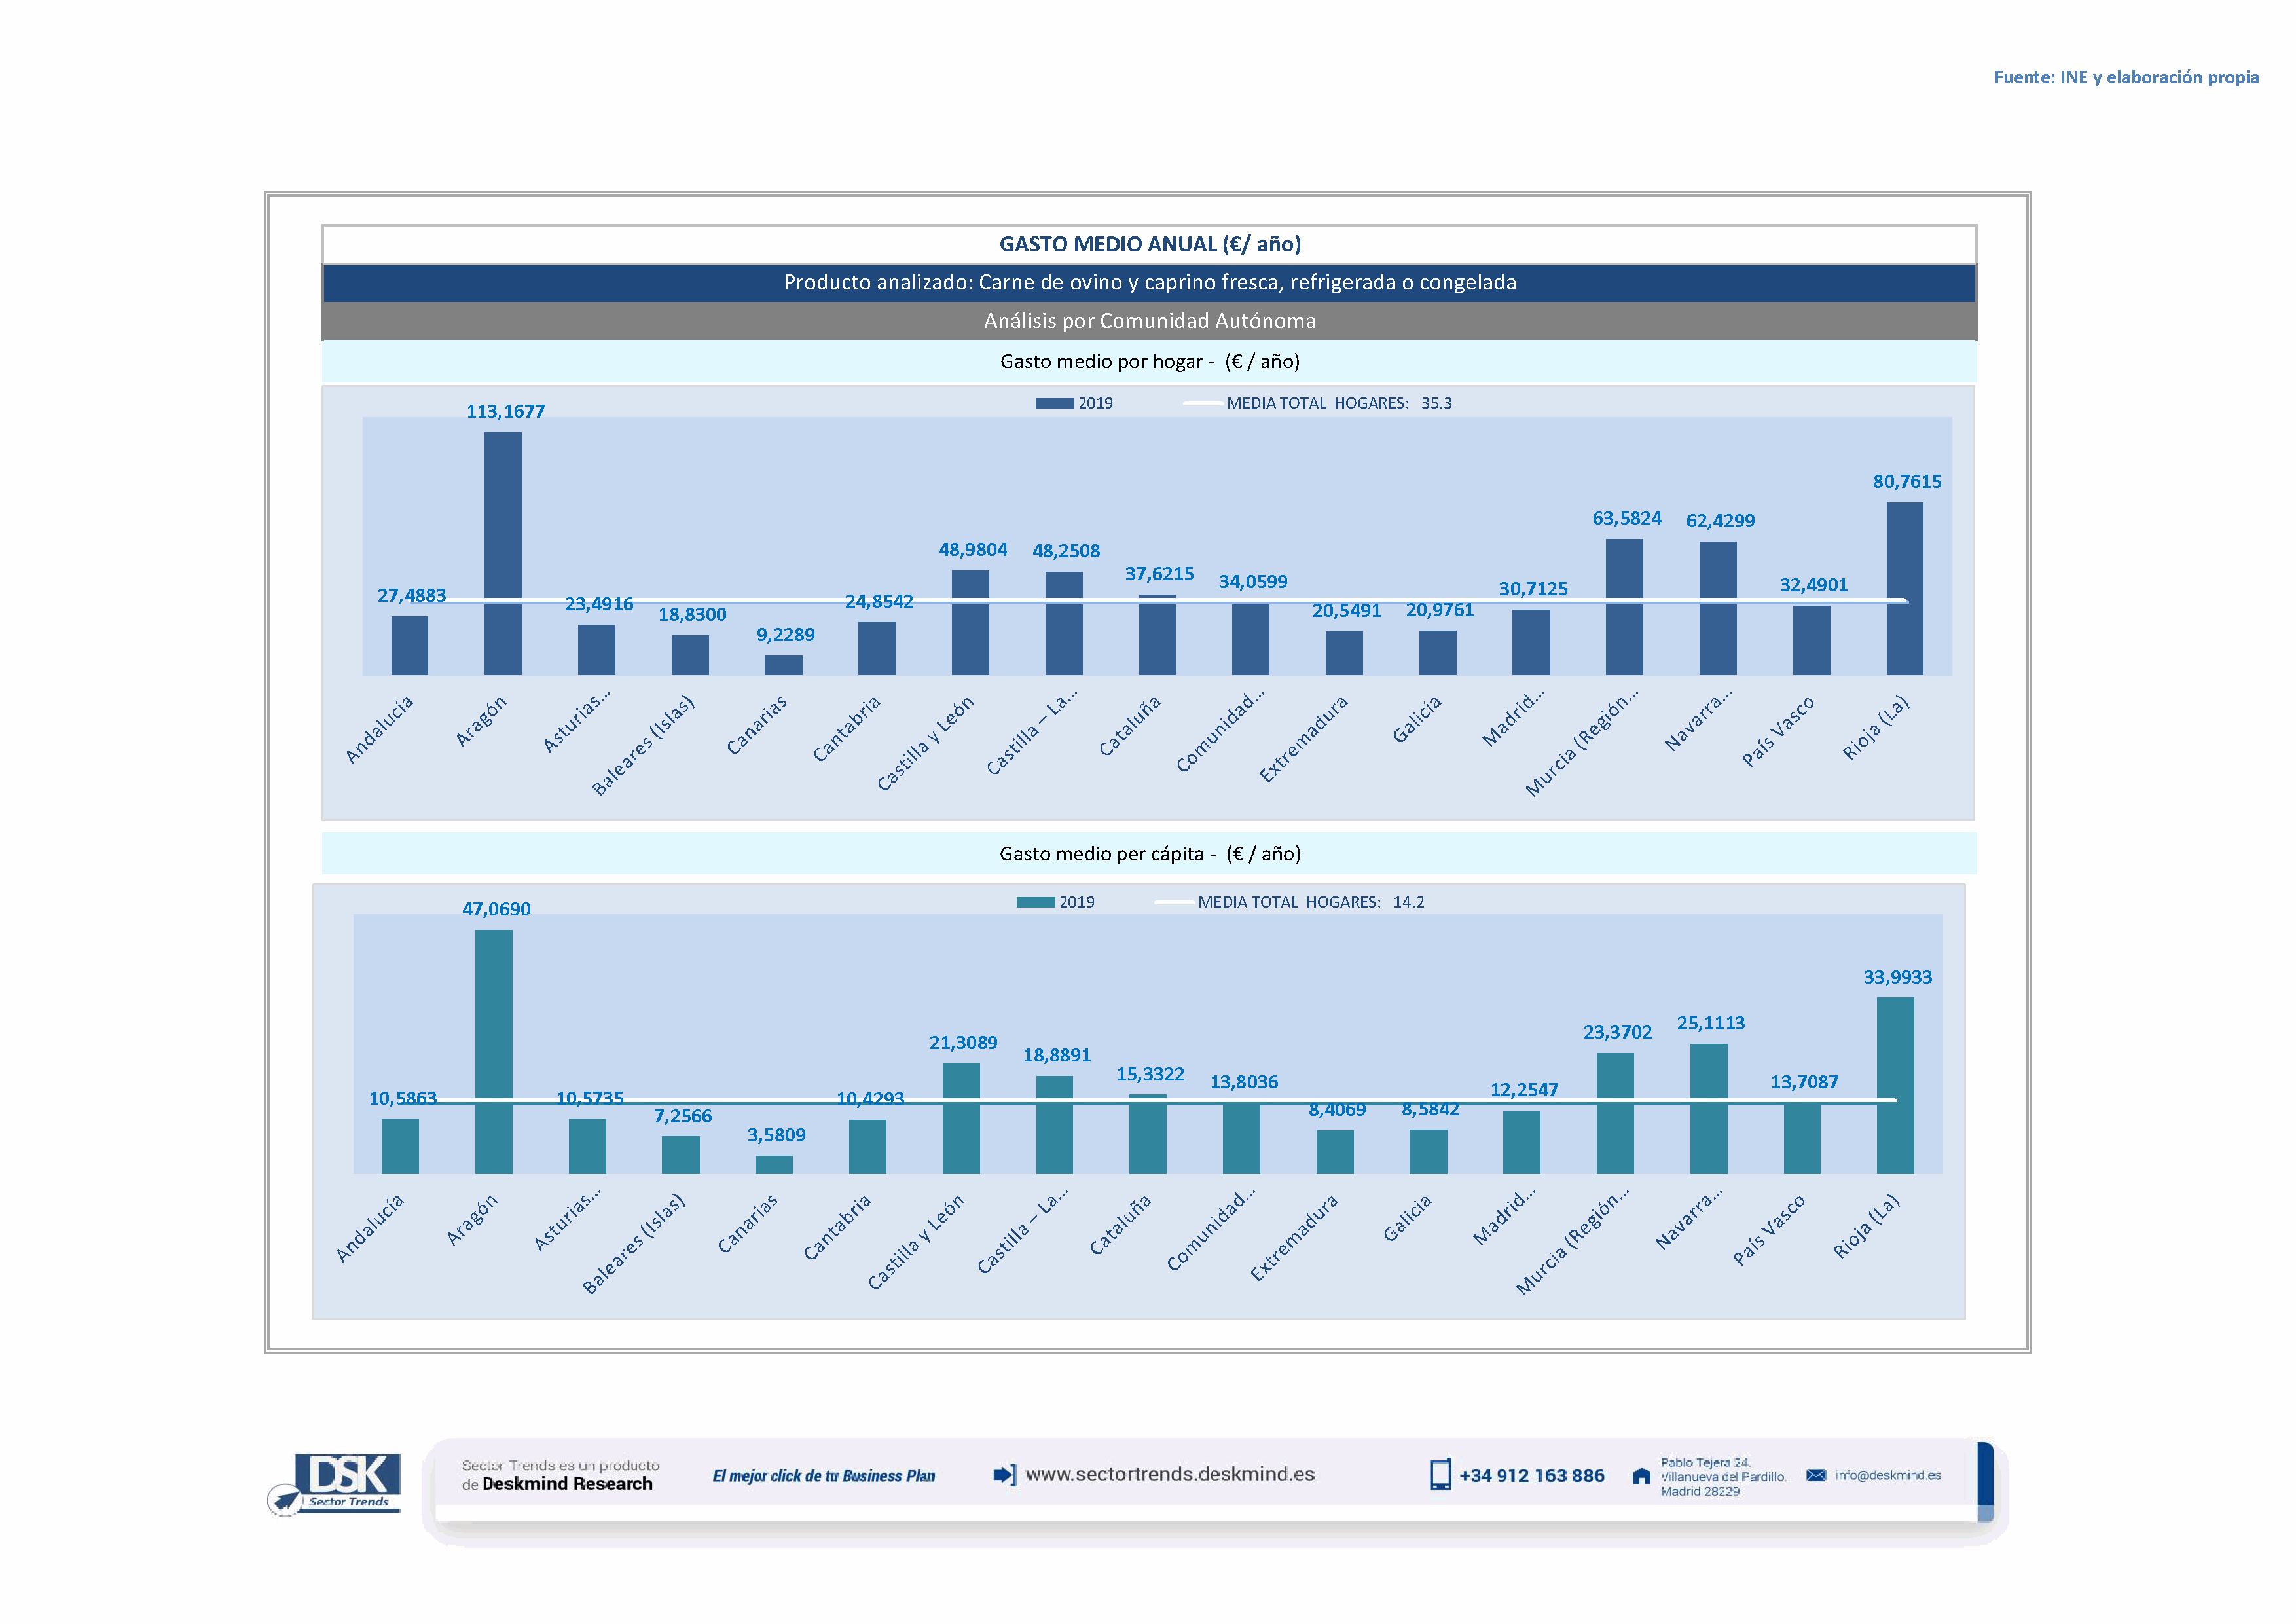2296x1624 pixels.
Task: Click the dark blue 2019 legend swatch
Action: click(x=1054, y=403)
